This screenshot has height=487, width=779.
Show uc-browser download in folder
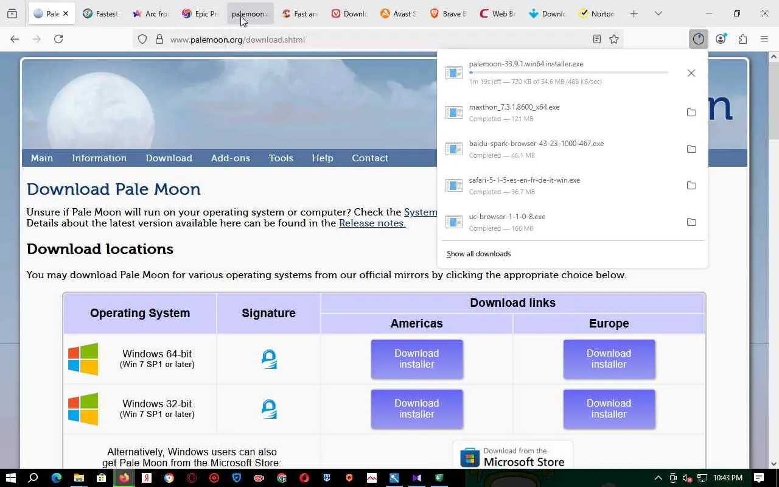691,222
